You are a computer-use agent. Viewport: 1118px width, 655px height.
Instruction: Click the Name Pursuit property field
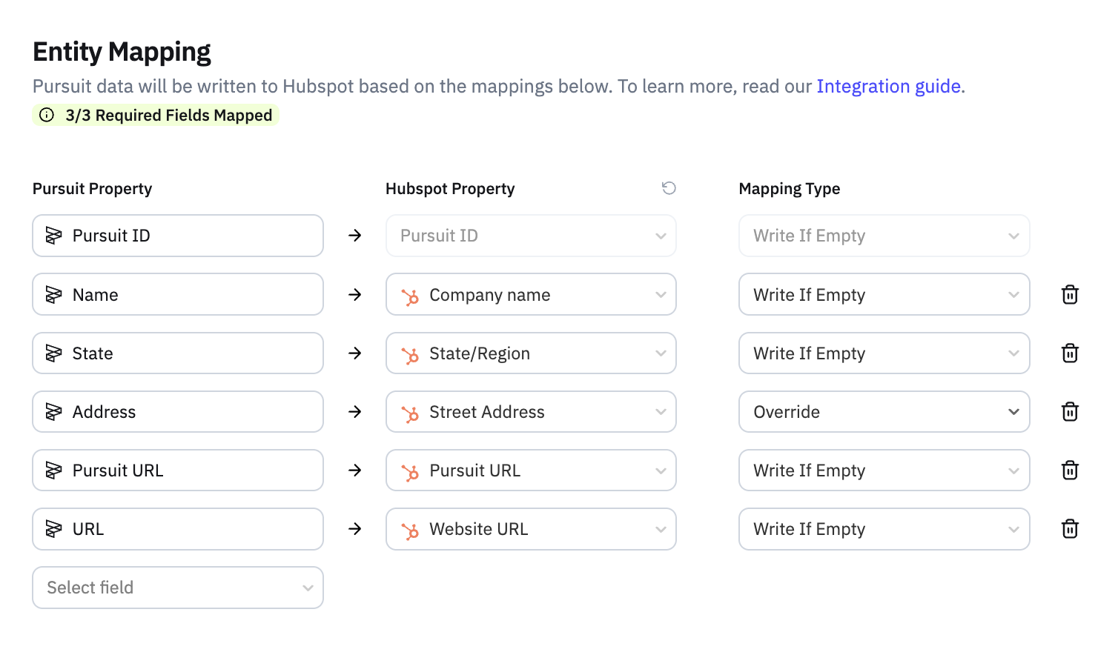tap(178, 294)
